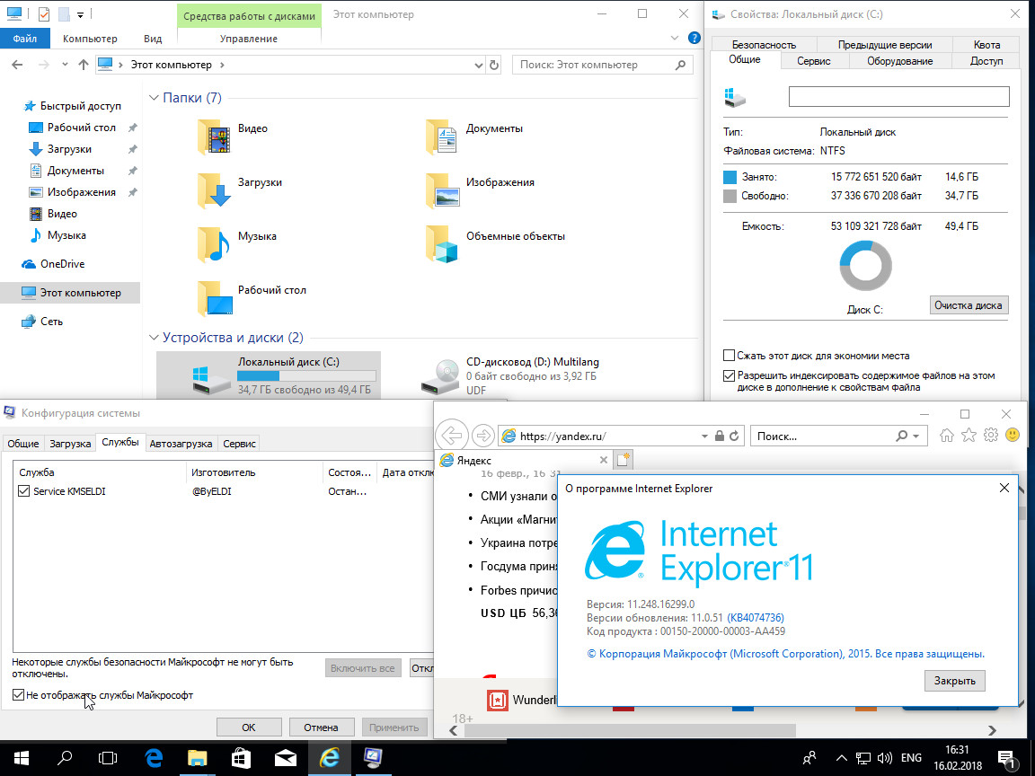Open a new tab in Internet Explorer
Image resolution: width=1035 pixels, height=776 pixels.
624,460
